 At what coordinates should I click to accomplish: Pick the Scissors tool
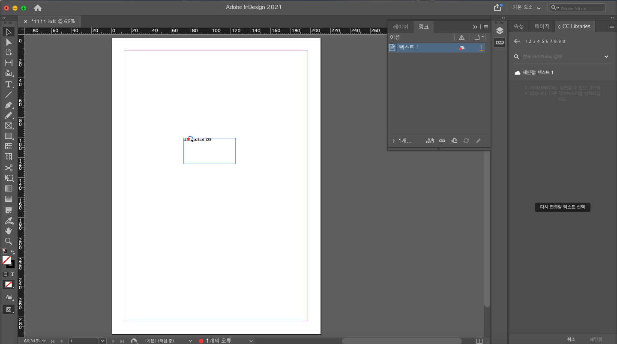[x=8, y=168]
